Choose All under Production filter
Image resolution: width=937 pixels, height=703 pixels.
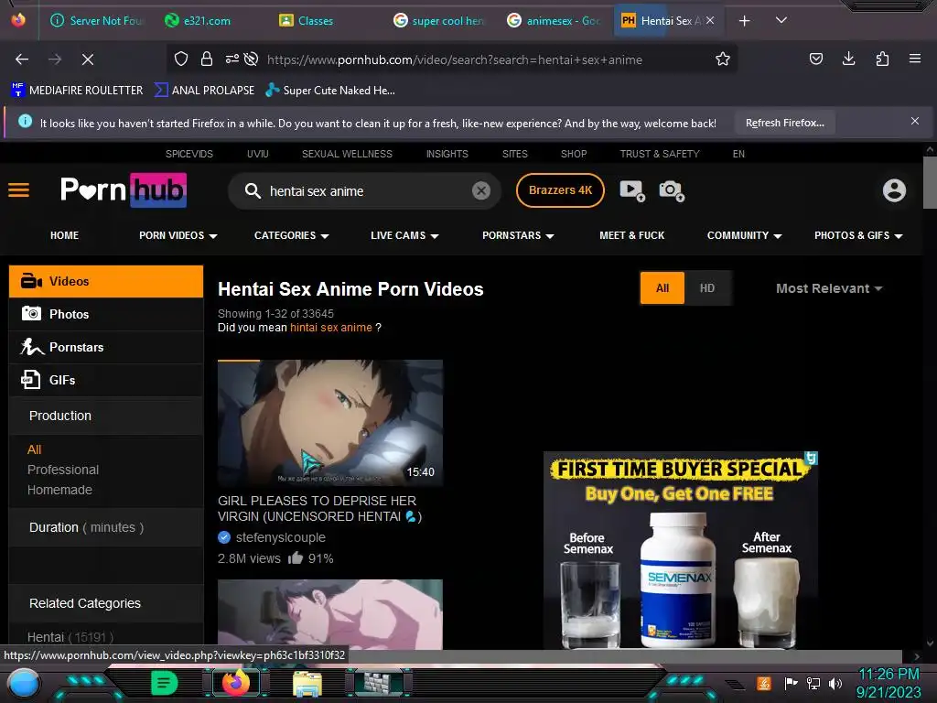click(34, 449)
